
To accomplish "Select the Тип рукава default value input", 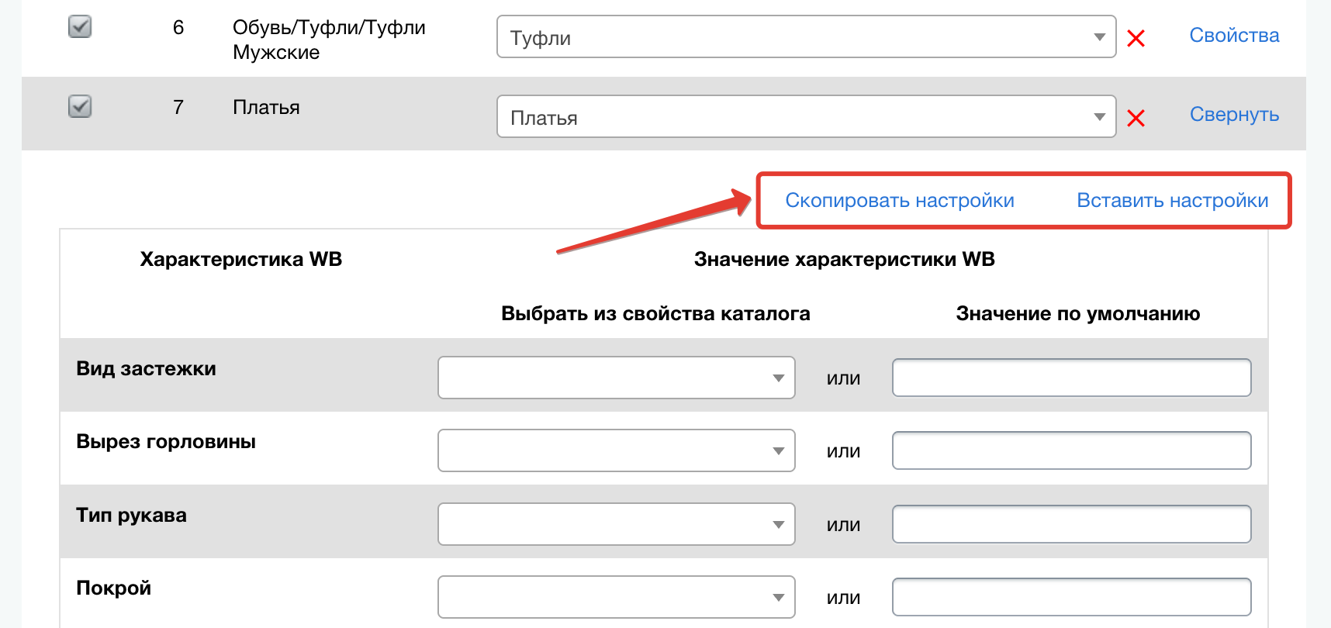I will point(1071,524).
